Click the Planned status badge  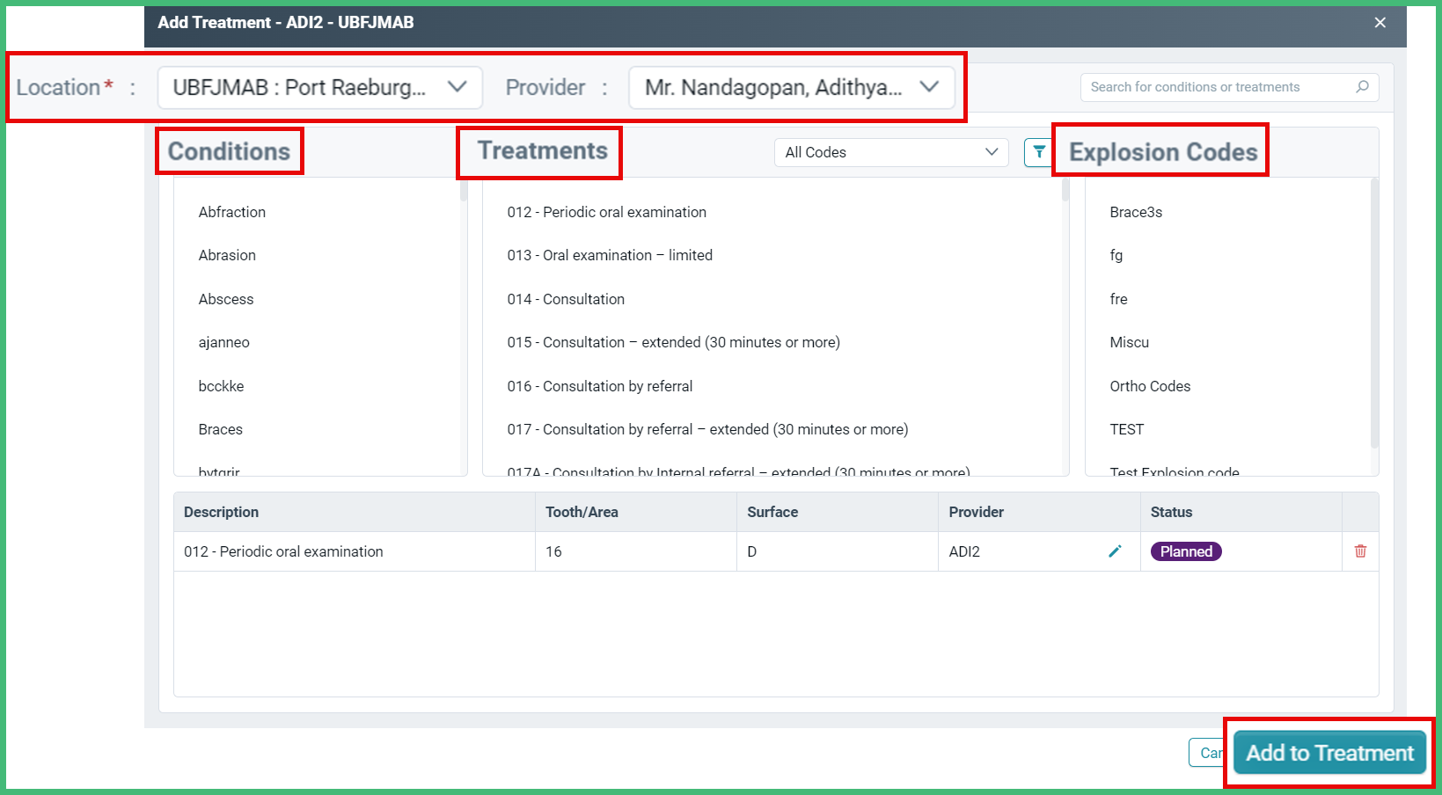1185,551
